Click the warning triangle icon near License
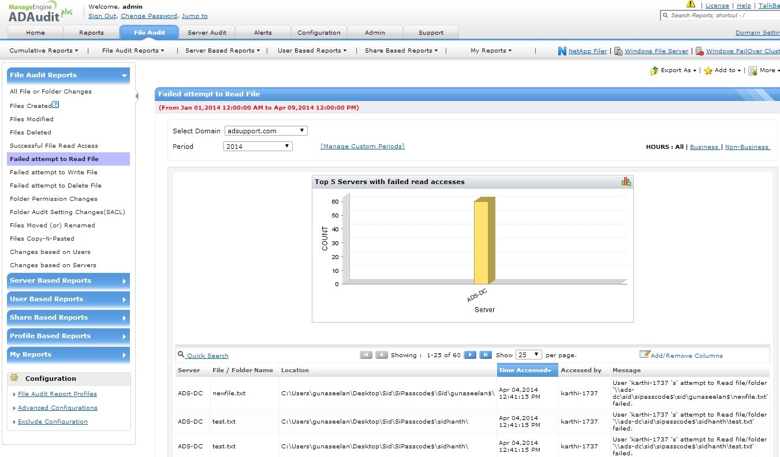780x457 pixels. [691, 5]
